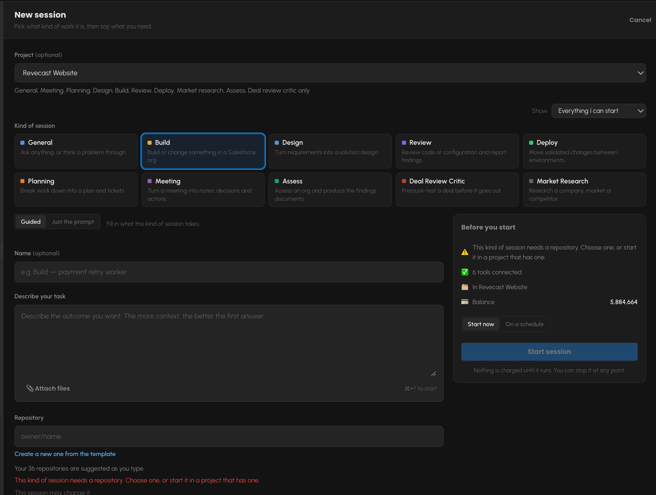656x495 pixels.
Task: Select the Meeting session kind
Action: 203,190
